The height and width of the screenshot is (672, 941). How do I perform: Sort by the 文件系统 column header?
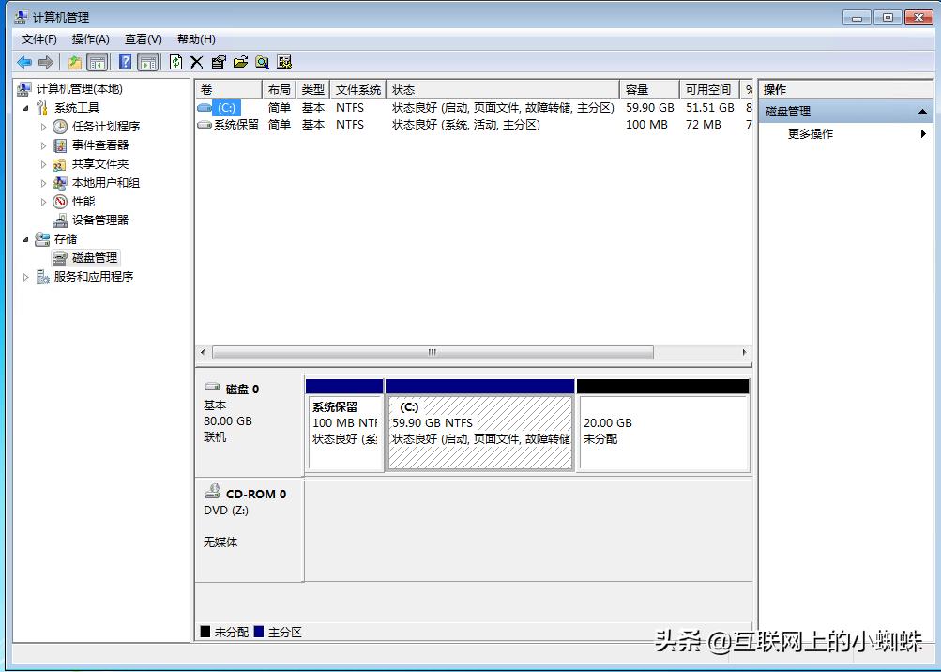[x=357, y=89]
